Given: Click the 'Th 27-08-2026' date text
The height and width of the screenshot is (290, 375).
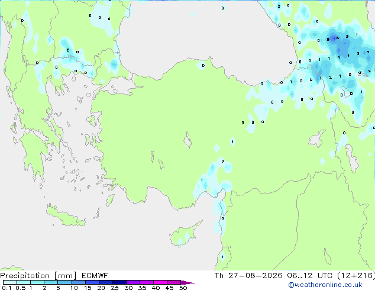Looking at the screenshot, I should point(248,276).
